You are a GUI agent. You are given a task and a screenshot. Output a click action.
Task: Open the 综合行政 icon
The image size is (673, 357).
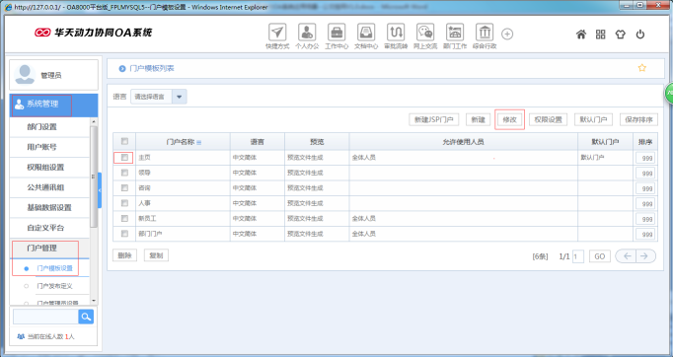485,33
